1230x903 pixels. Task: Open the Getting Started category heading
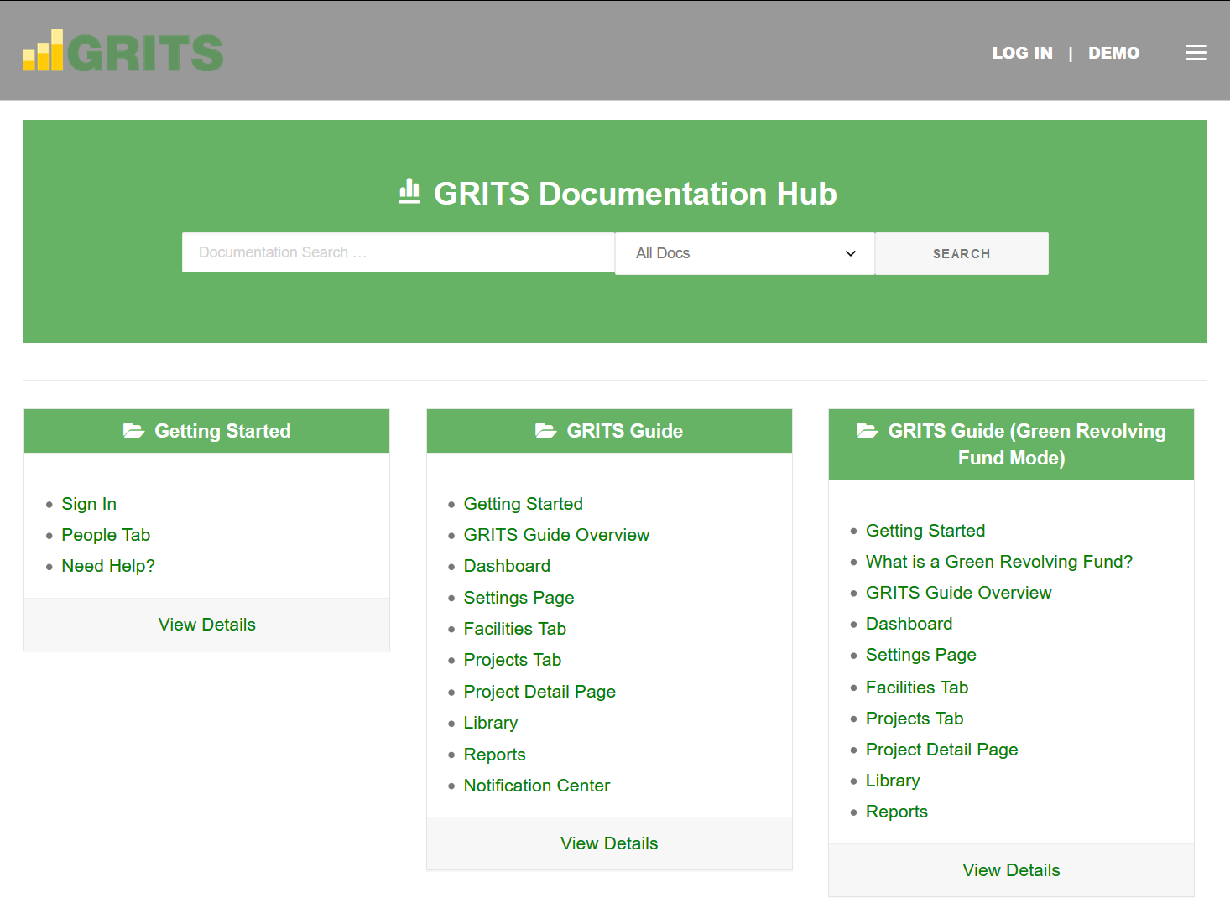pyautogui.click(x=222, y=431)
